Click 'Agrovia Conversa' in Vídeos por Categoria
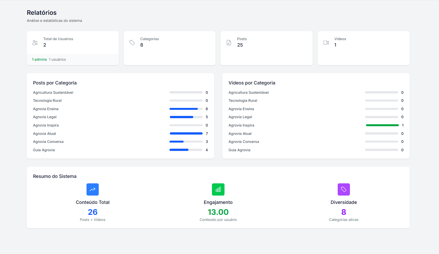The width and height of the screenshot is (439, 254). pyautogui.click(x=244, y=142)
